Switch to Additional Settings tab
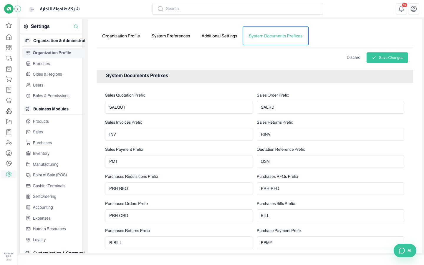Screen dimensions: 424x265 pyautogui.click(x=219, y=36)
